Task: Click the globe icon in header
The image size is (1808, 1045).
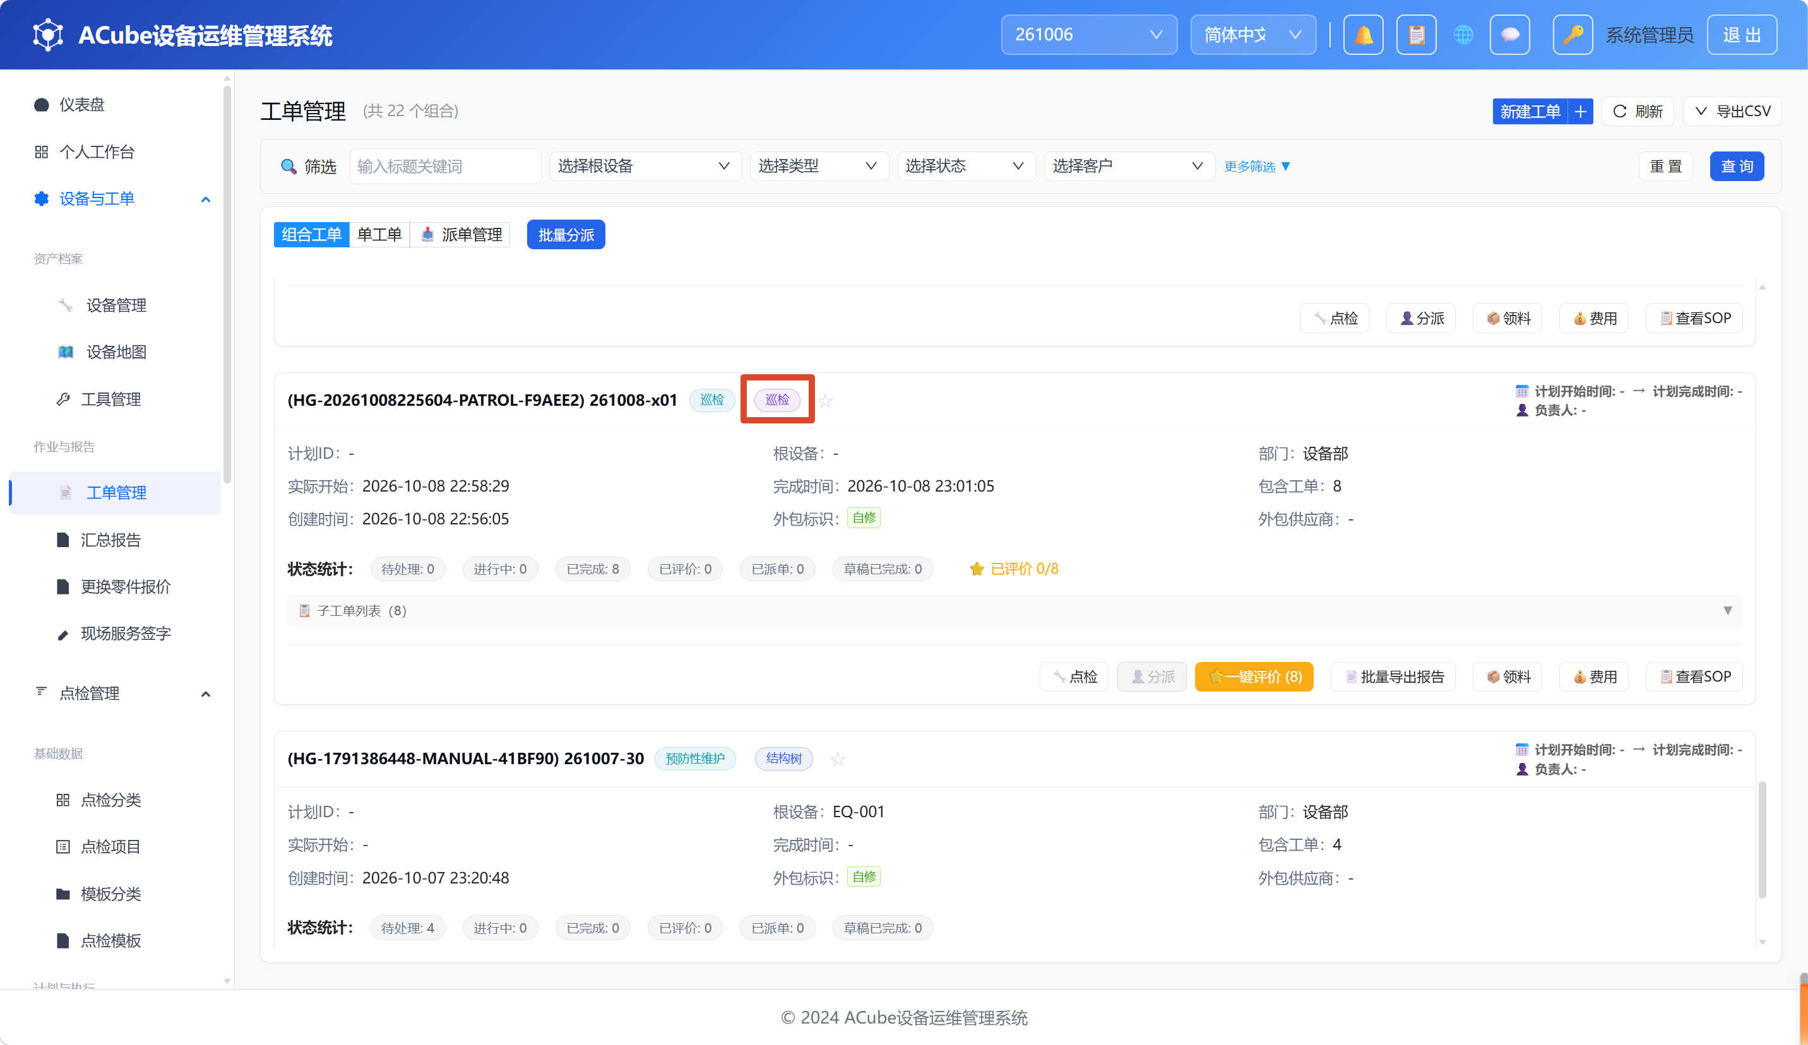Action: pos(1463,35)
